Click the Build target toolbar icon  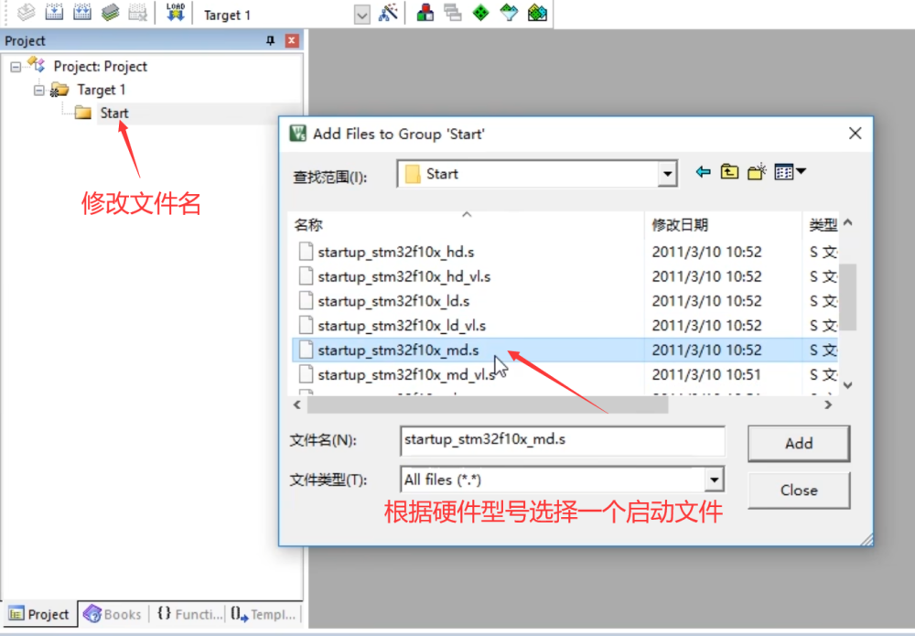point(54,13)
